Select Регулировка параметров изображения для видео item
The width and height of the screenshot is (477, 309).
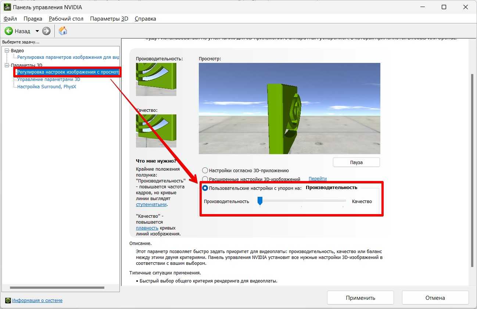pos(68,57)
